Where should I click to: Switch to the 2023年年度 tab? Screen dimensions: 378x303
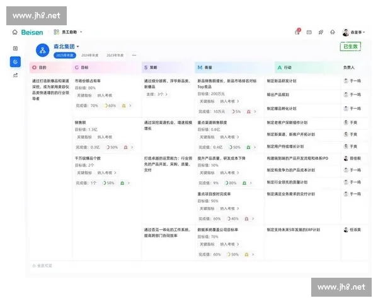coord(115,56)
